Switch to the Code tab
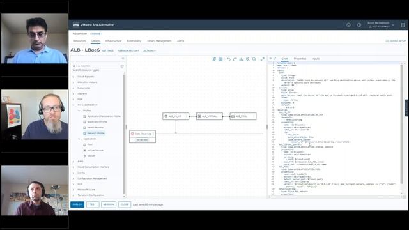409x230 pixels. click(284, 59)
